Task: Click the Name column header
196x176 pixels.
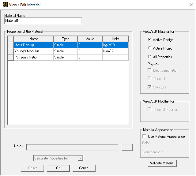Action: click(33, 39)
